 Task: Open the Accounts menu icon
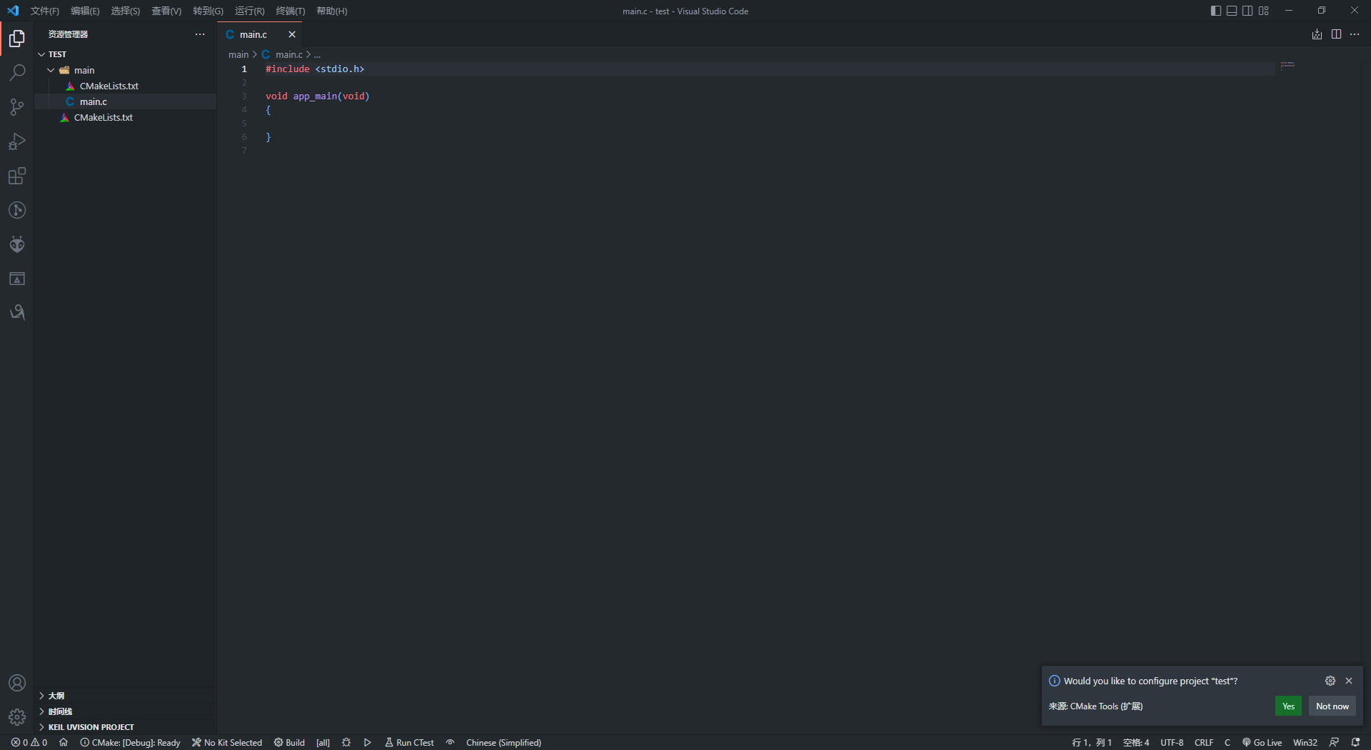17,683
